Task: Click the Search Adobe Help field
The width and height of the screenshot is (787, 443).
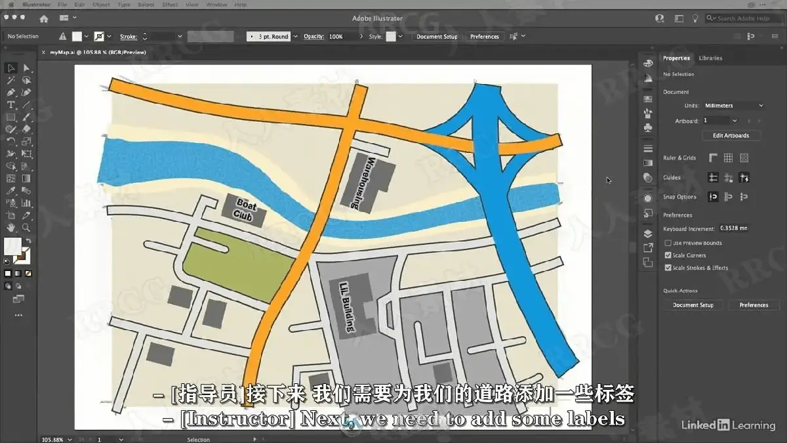Action: point(743,18)
